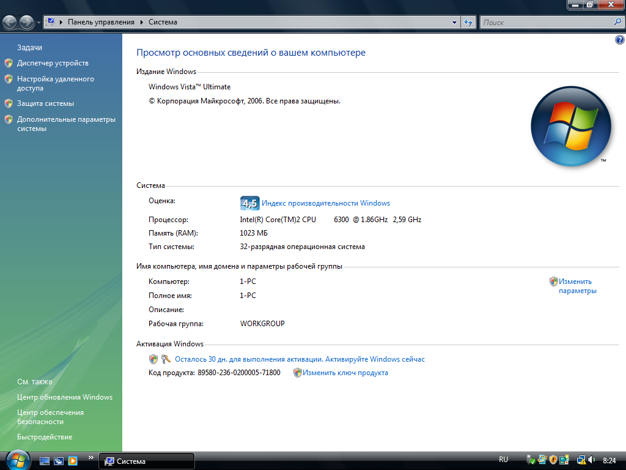Click the Show Desktop quick launch icon
Image resolution: width=626 pixels, height=470 pixels.
click(x=44, y=461)
